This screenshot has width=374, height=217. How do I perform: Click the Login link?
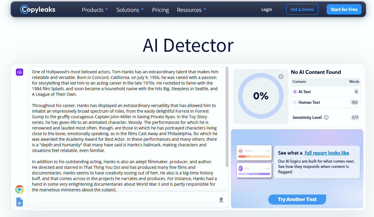point(267,9)
